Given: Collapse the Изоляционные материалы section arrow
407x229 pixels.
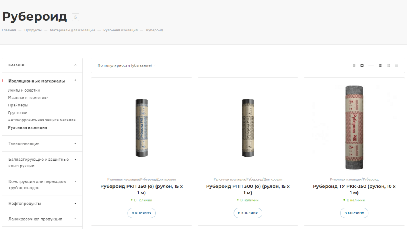Looking at the screenshot, I should coord(75,81).
